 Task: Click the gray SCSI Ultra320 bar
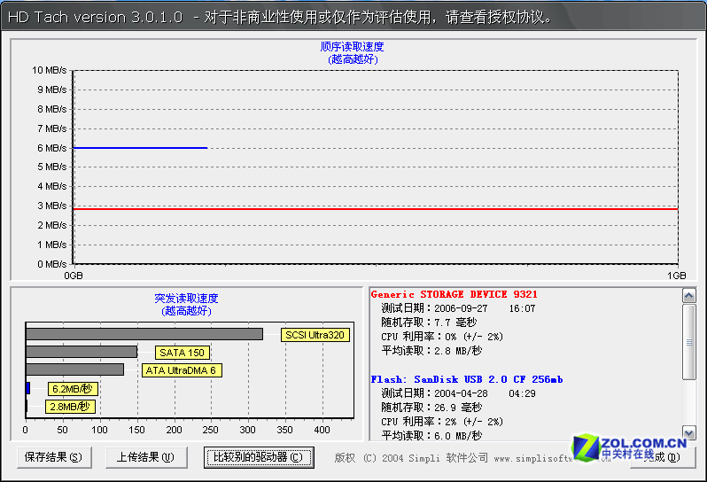point(144,334)
